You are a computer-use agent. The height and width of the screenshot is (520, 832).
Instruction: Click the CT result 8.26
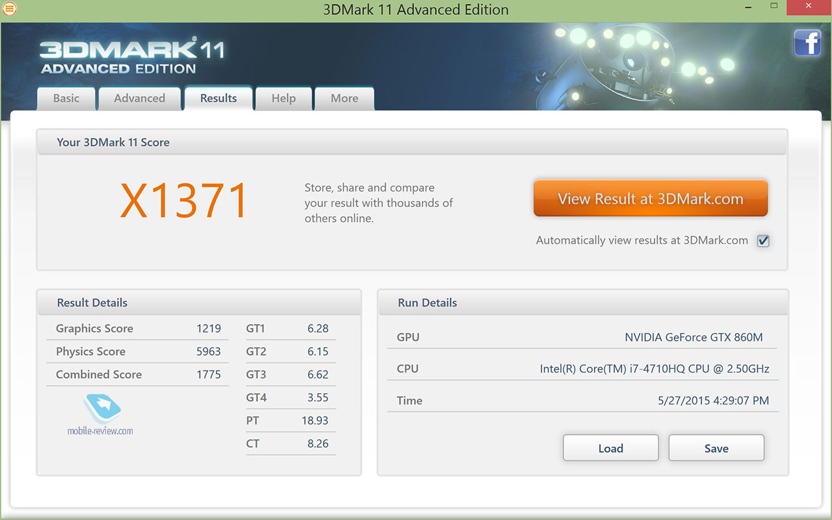tap(318, 443)
